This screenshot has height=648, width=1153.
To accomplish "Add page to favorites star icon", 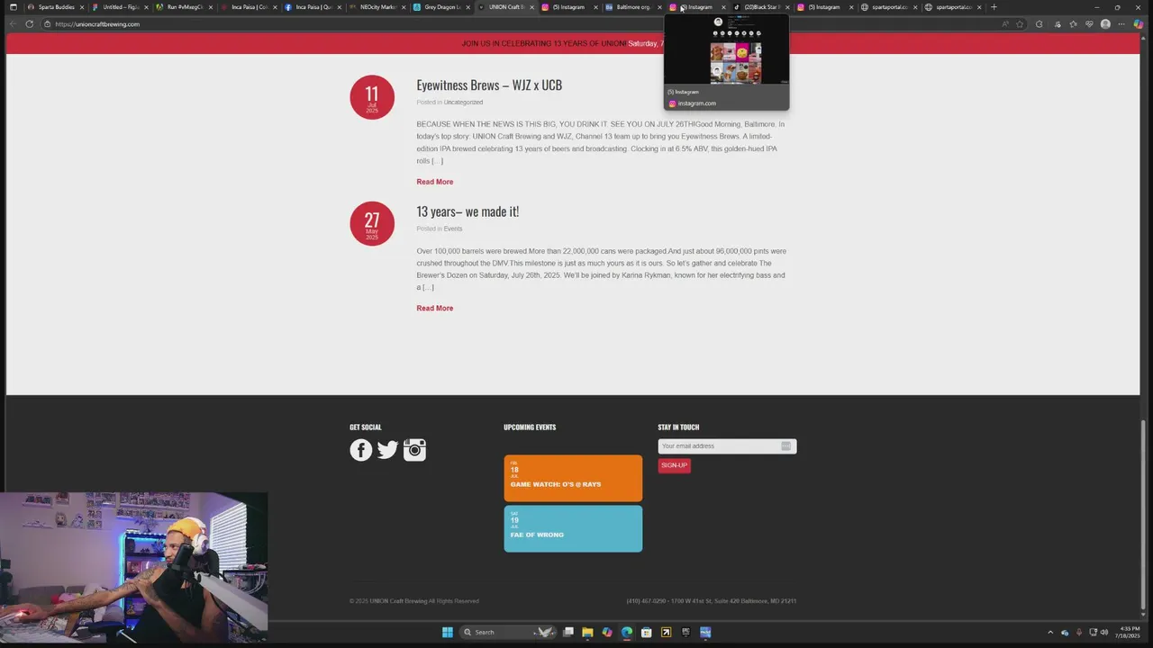I will point(1020,24).
